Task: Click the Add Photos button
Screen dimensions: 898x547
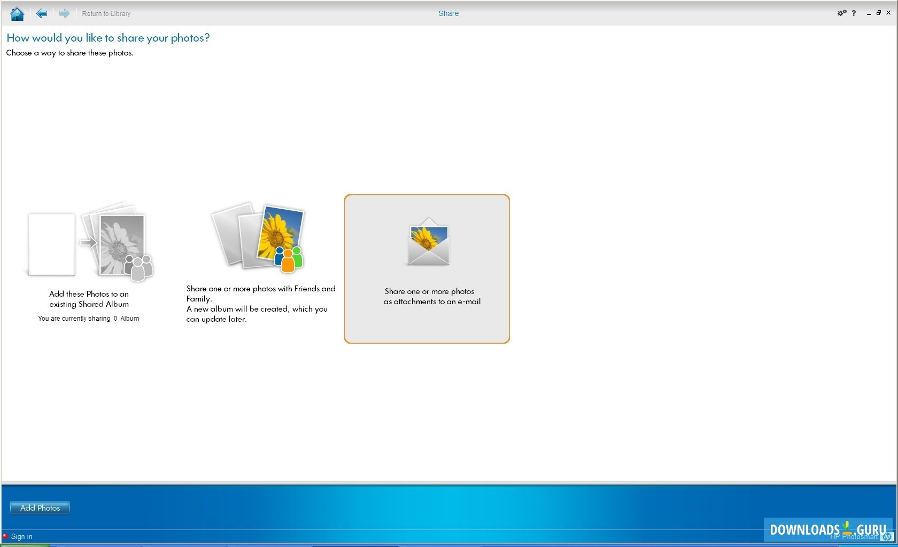Action: pos(40,508)
